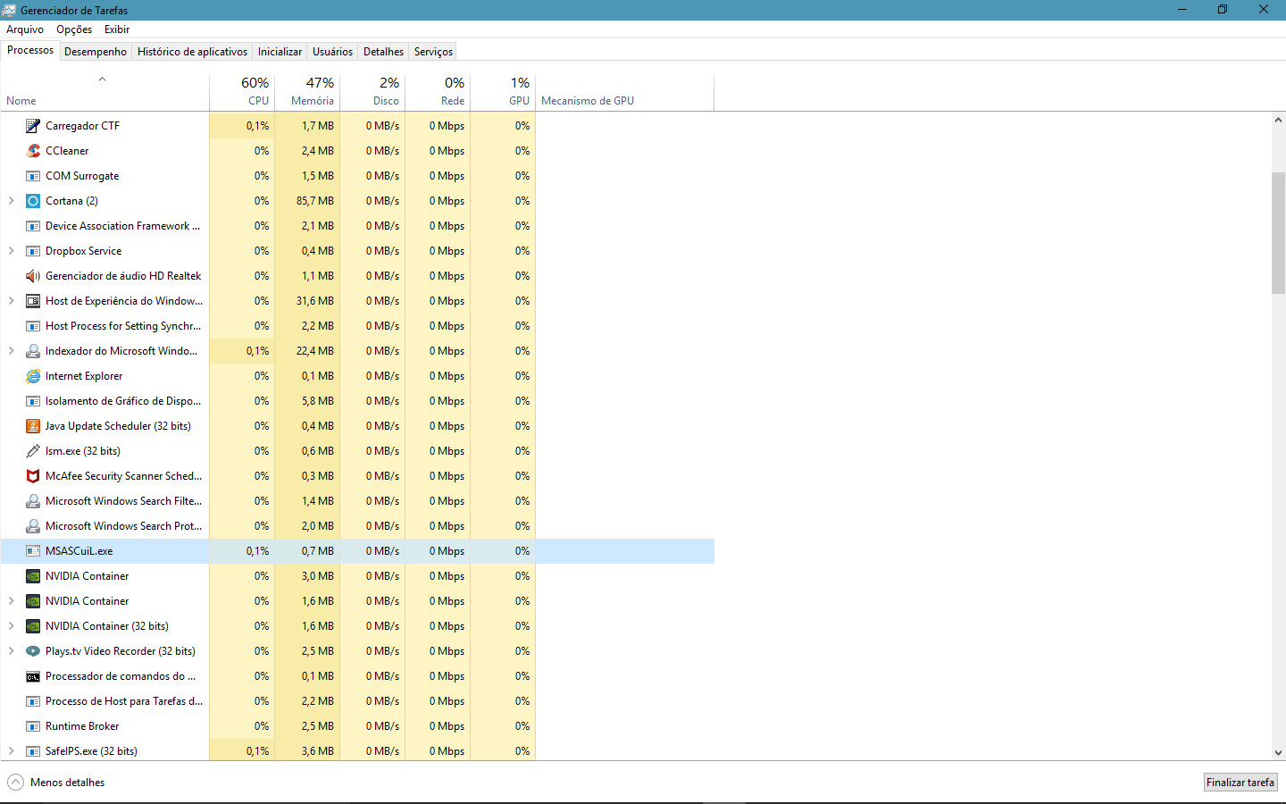Viewport: 1286px width, 804px height.
Task: Click the Indexador do Microsoft Windows icon
Action: point(33,351)
